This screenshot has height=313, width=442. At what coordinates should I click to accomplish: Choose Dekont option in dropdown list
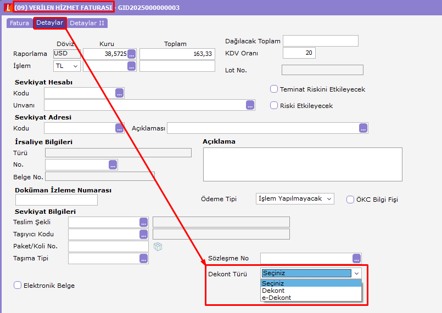(x=273, y=291)
